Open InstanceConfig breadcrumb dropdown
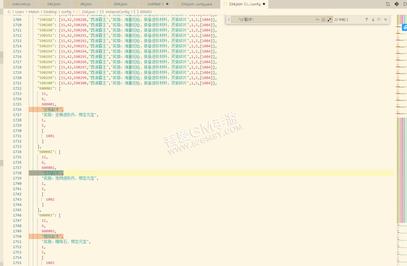This screenshot has width=407, height=266. pyautogui.click(x=117, y=12)
